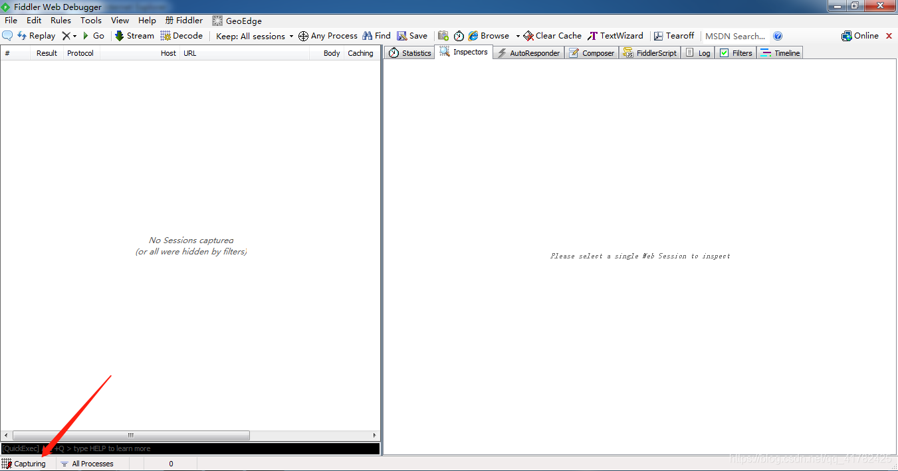Switch to the Inspectors tab
The image size is (898, 471).
pos(464,52)
